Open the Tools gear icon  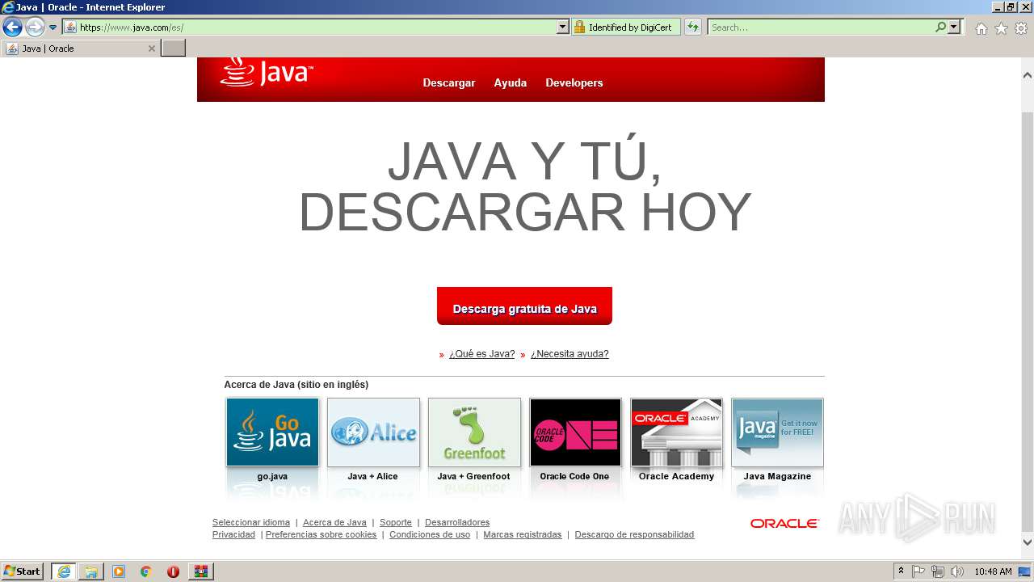tap(1021, 28)
